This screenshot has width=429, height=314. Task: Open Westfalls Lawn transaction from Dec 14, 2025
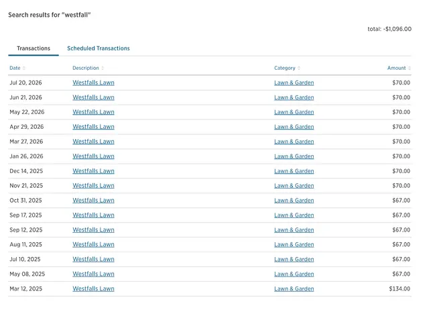click(x=93, y=171)
